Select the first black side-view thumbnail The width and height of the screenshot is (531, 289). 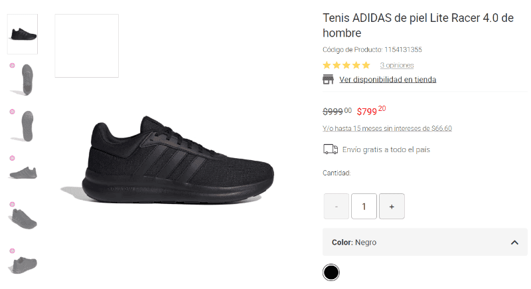point(23,33)
